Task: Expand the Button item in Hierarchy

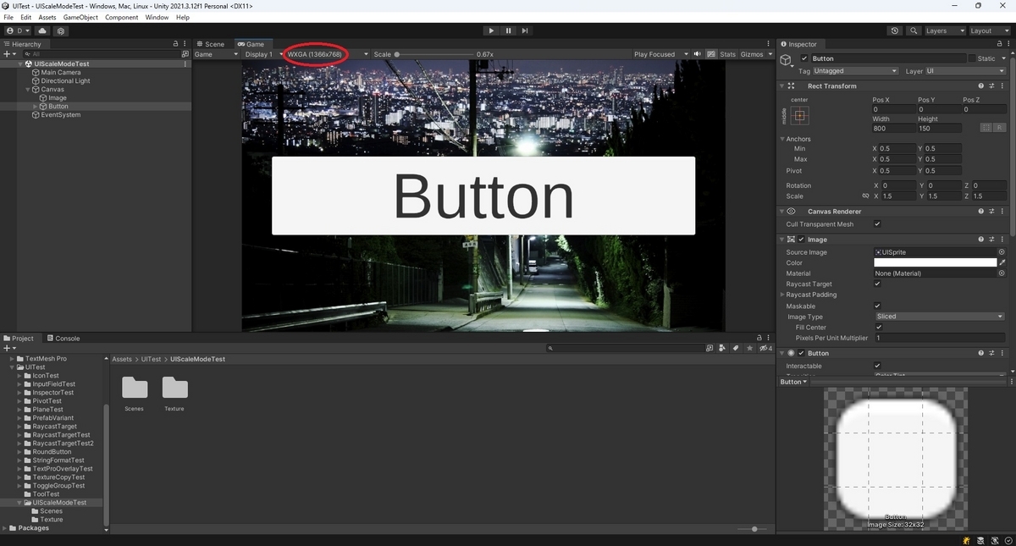Action: point(35,107)
